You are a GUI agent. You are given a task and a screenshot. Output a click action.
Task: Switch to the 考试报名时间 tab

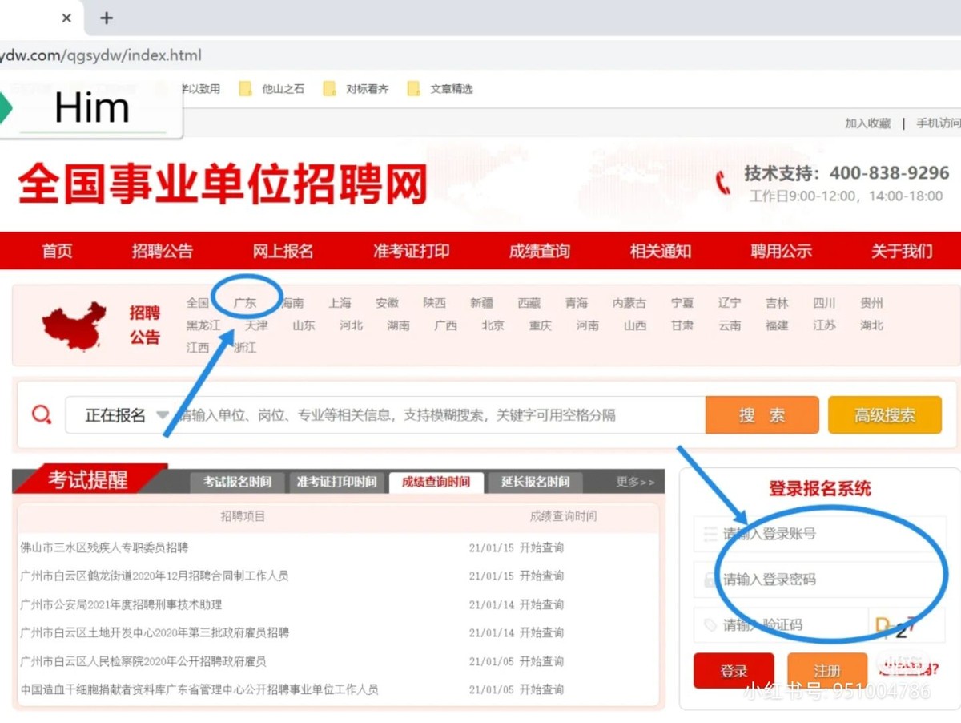(x=237, y=482)
